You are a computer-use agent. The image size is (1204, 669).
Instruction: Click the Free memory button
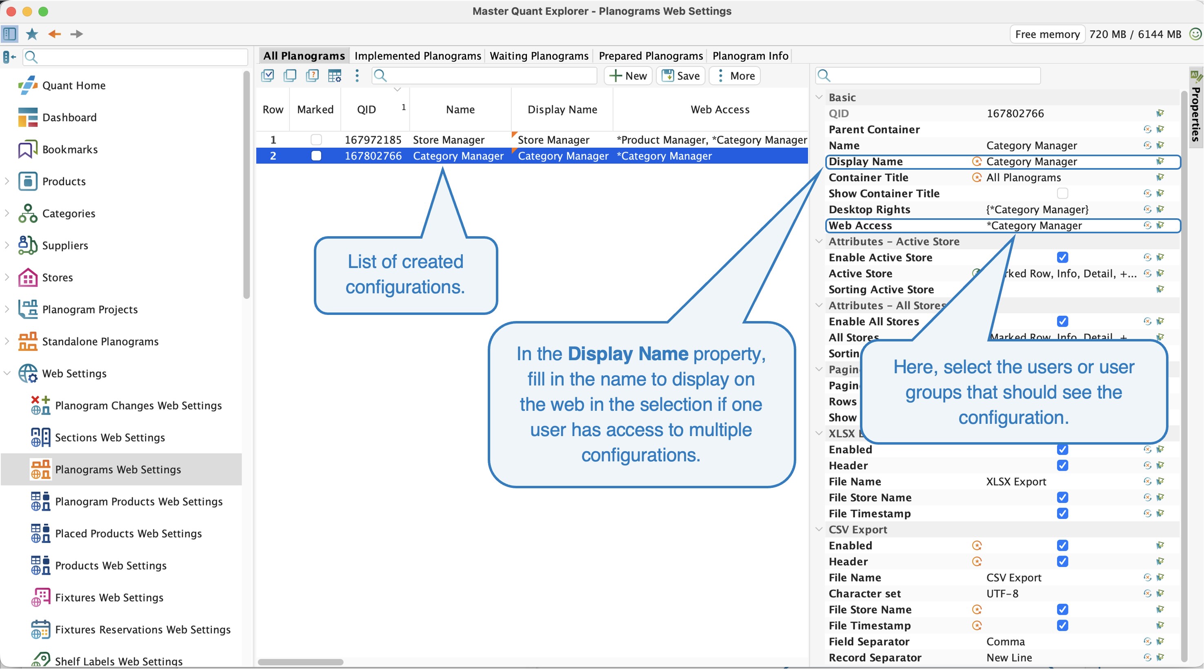1047,34
